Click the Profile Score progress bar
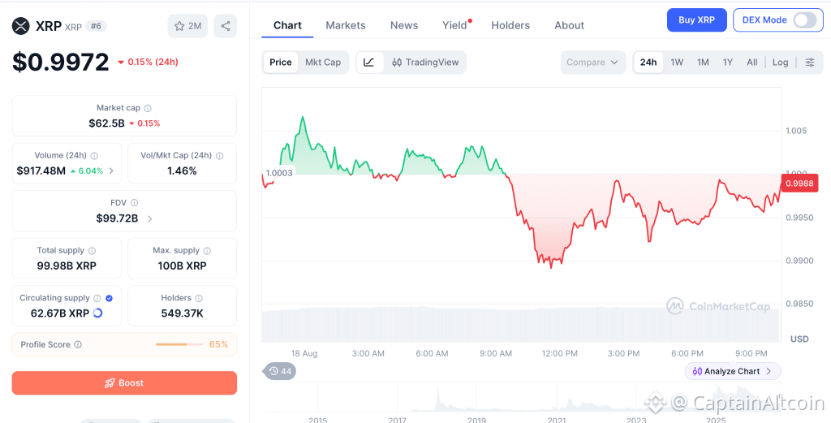831x423 pixels. click(x=179, y=344)
